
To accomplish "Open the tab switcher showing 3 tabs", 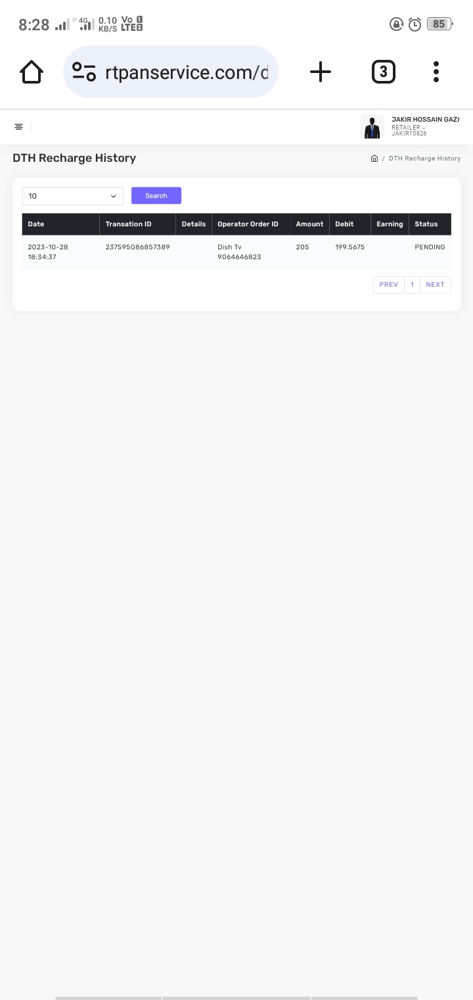I will (x=384, y=72).
